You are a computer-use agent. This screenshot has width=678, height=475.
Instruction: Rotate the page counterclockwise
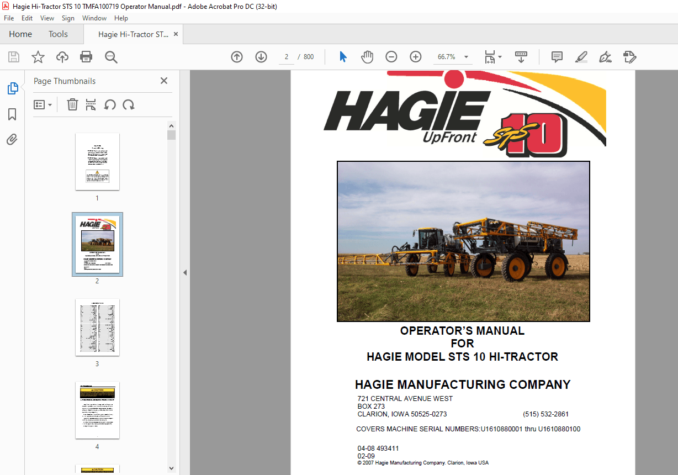click(110, 104)
